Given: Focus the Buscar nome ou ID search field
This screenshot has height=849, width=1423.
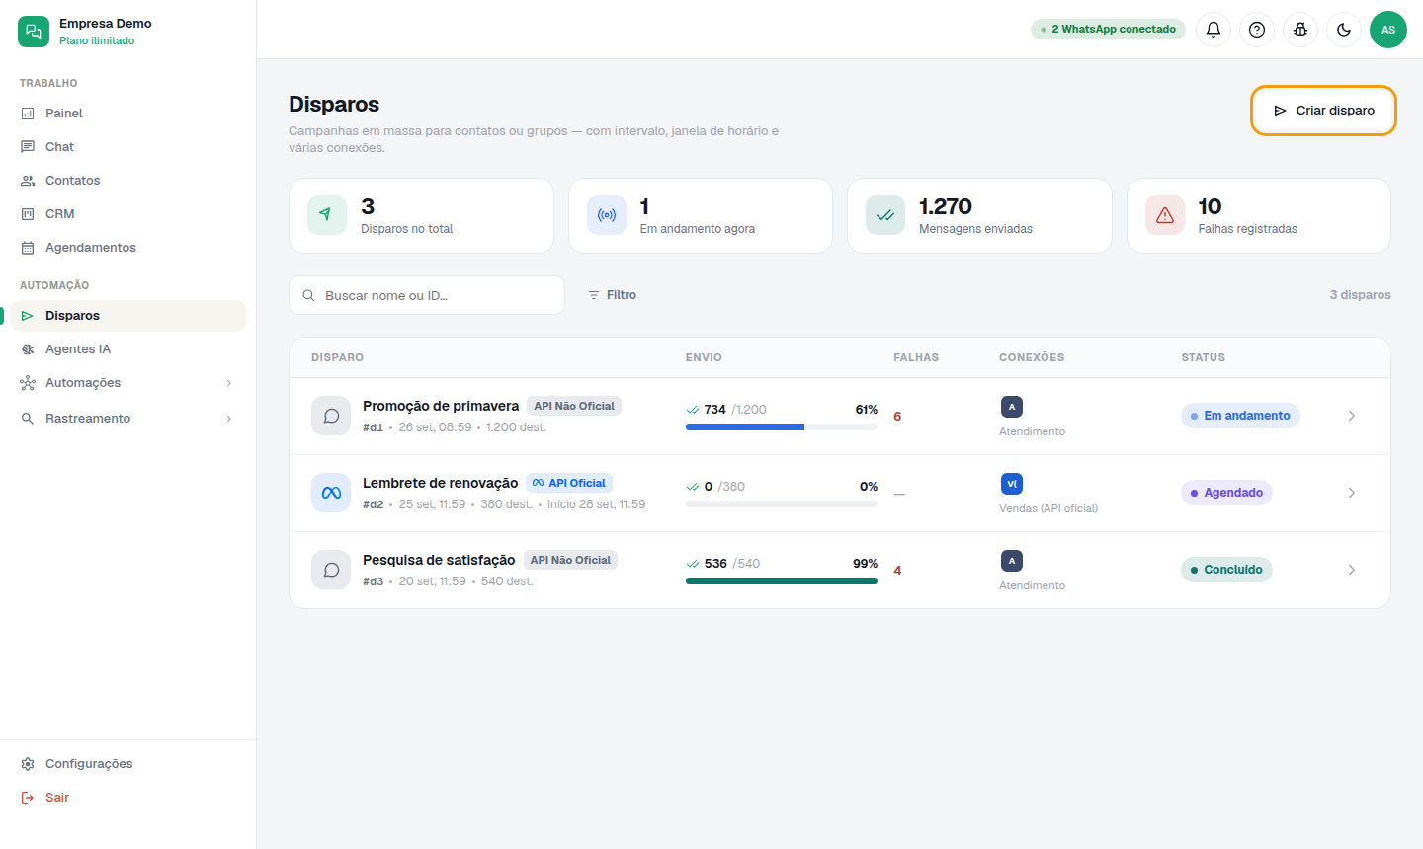Looking at the screenshot, I should click(427, 295).
